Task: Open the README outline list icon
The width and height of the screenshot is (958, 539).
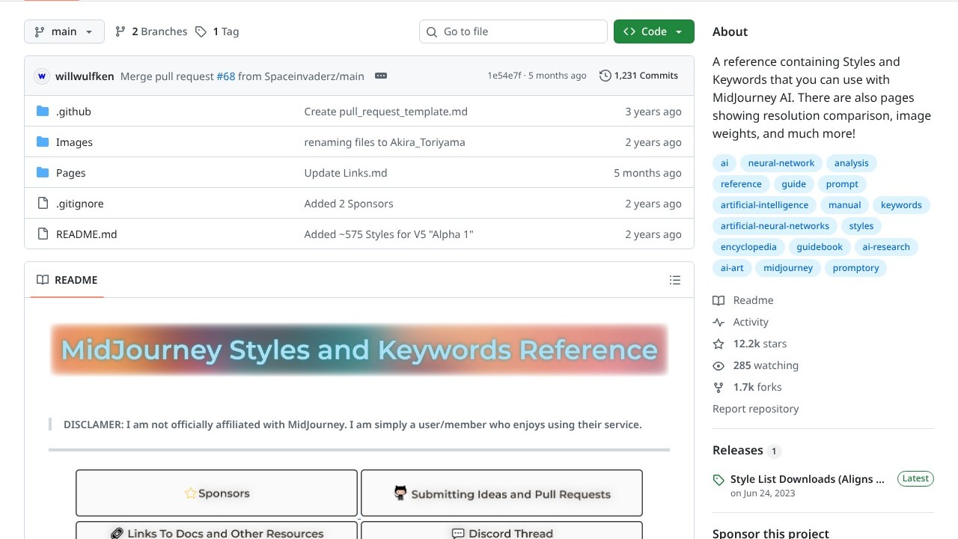Action: click(x=674, y=280)
